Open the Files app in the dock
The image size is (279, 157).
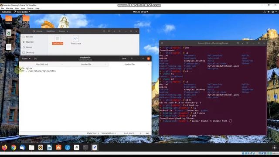point(31,147)
